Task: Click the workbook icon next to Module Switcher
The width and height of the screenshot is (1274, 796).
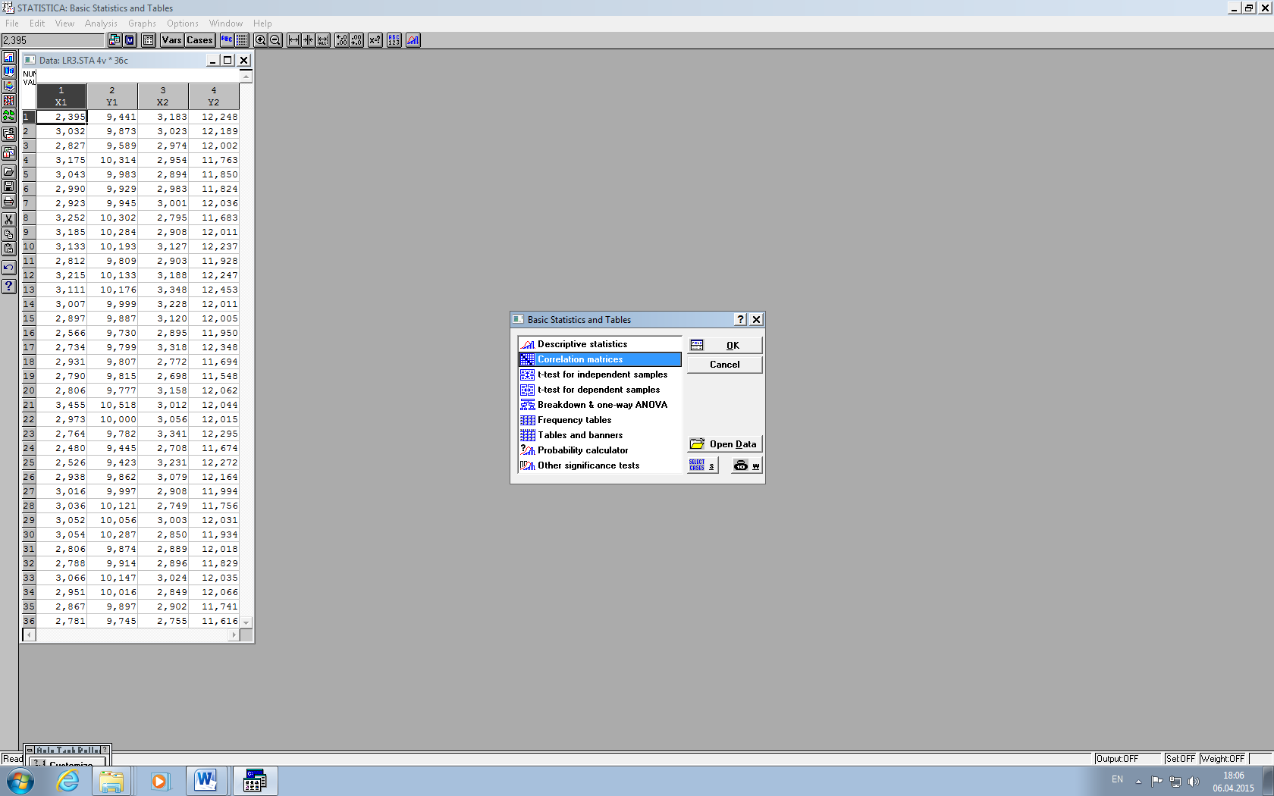Action: pos(130,40)
